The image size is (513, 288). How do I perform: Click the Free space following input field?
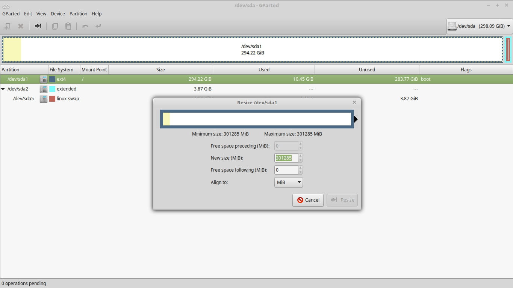286,170
